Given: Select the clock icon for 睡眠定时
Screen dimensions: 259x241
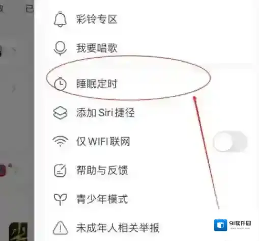Looking at the screenshot, I should point(60,84).
